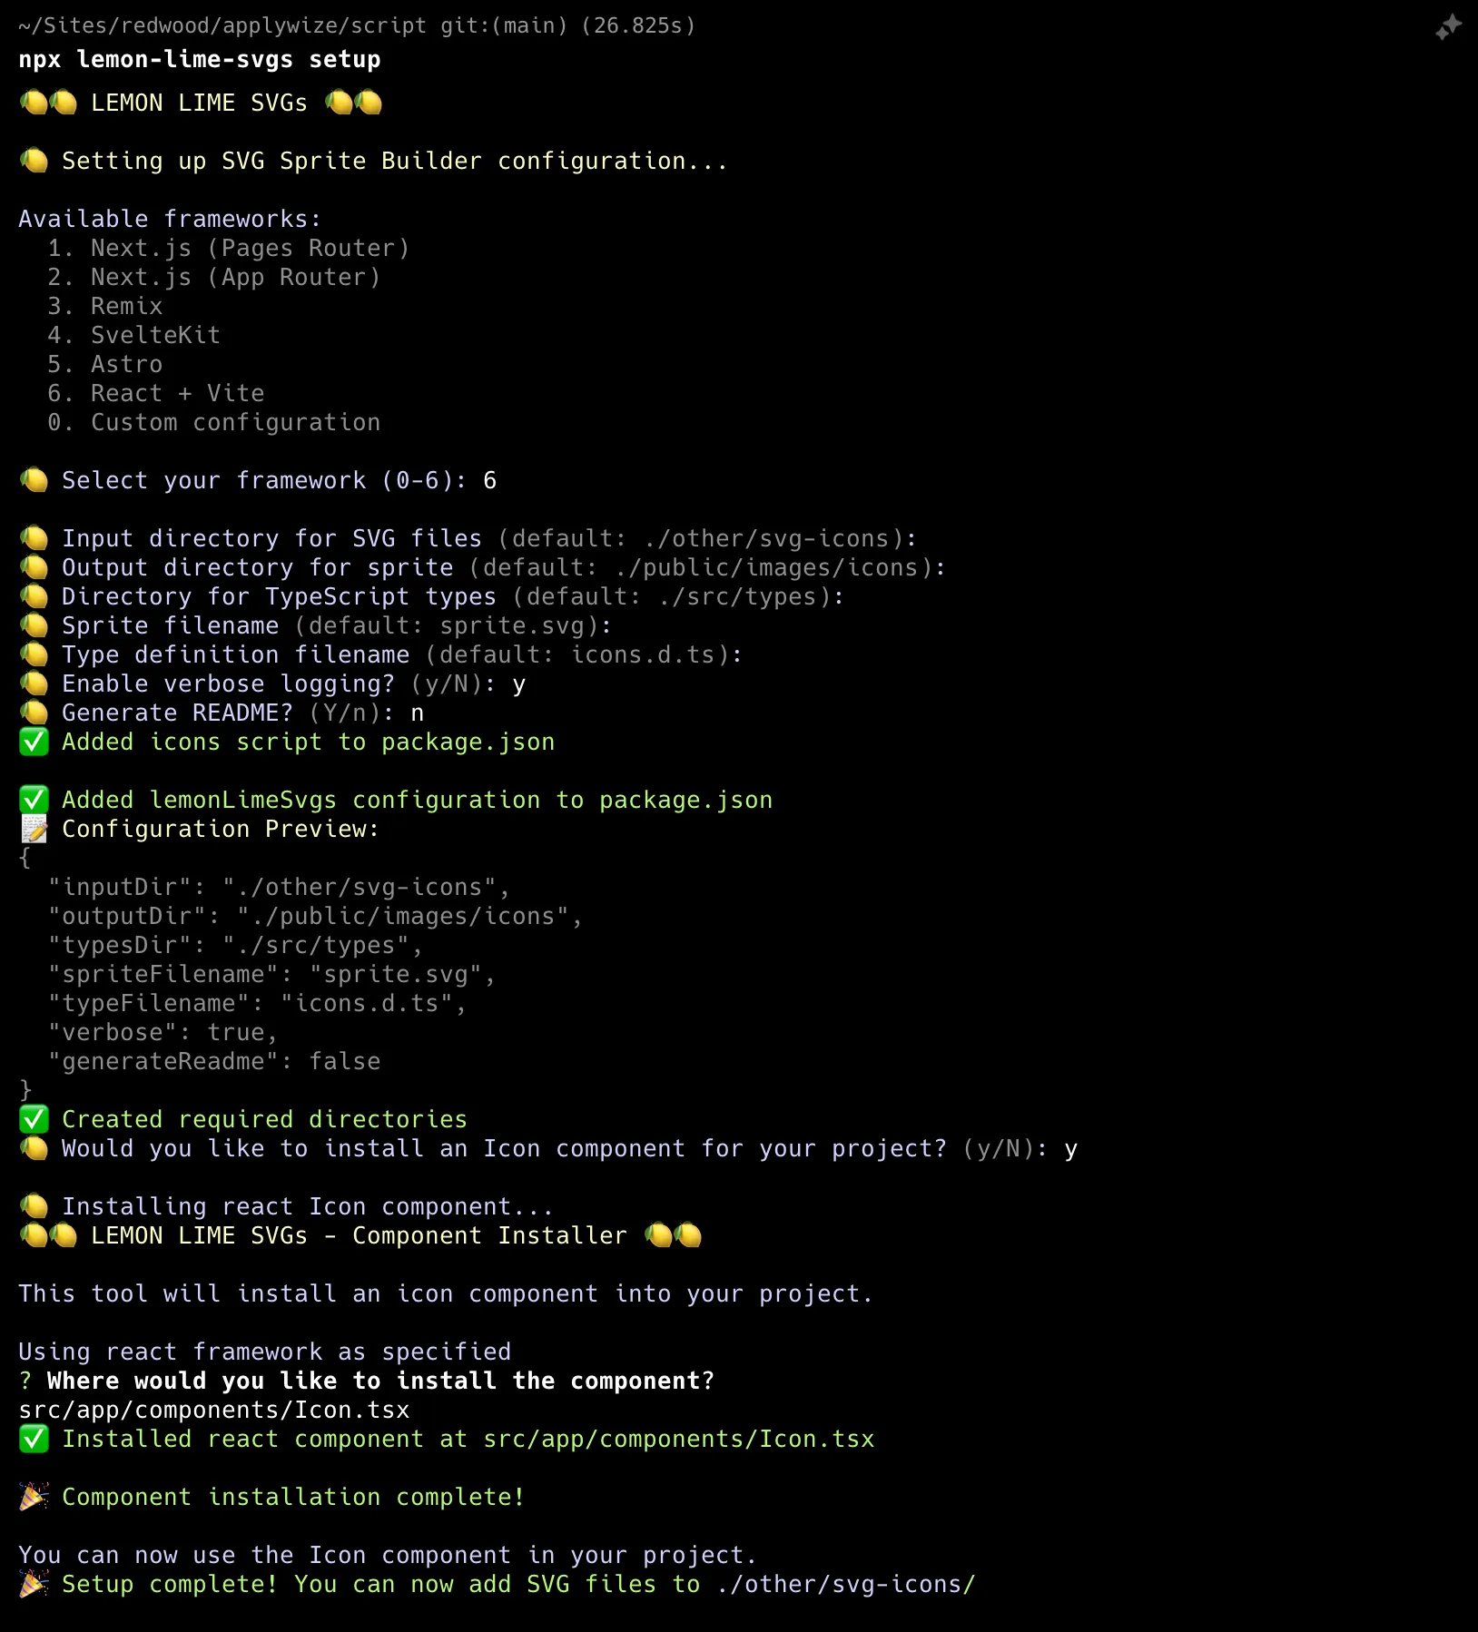Click the pin icon in the top-right corner
The width and height of the screenshot is (1478, 1632).
click(1448, 27)
